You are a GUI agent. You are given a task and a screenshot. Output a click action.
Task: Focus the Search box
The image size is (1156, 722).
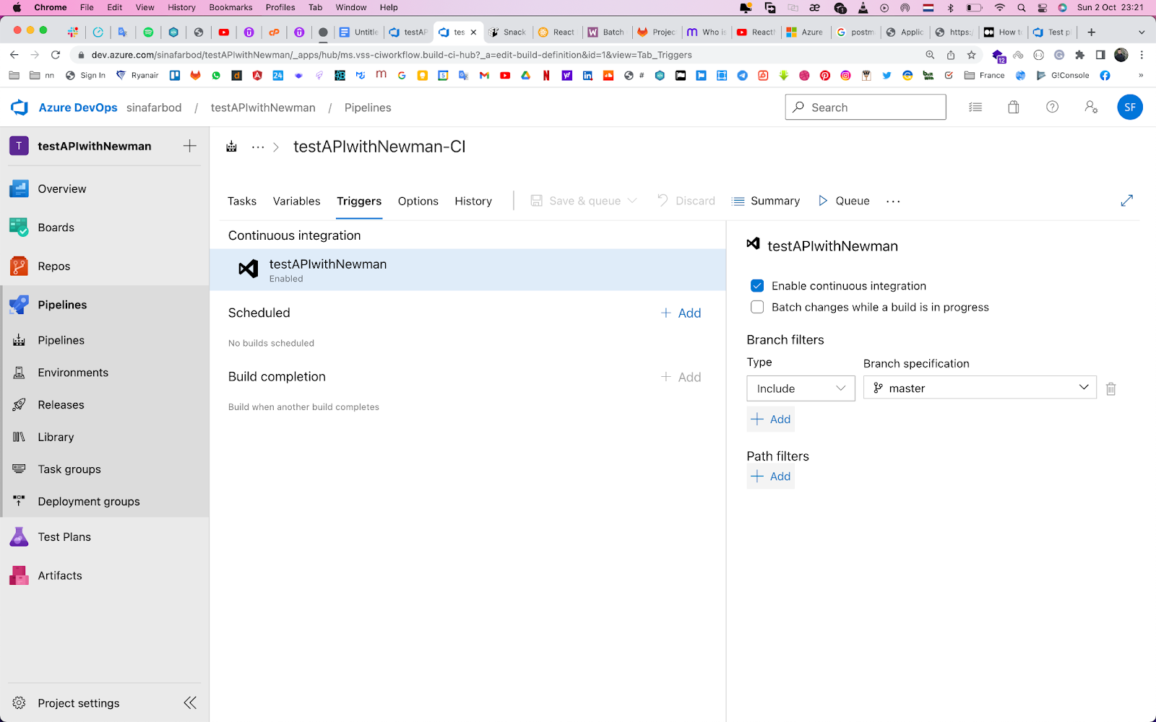866,108
